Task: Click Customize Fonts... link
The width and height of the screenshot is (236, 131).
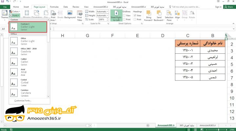Action: click(23, 101)
